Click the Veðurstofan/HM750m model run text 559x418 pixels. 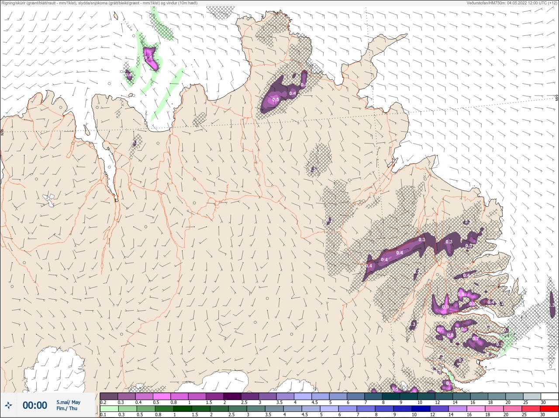click(x=512, y=3)
